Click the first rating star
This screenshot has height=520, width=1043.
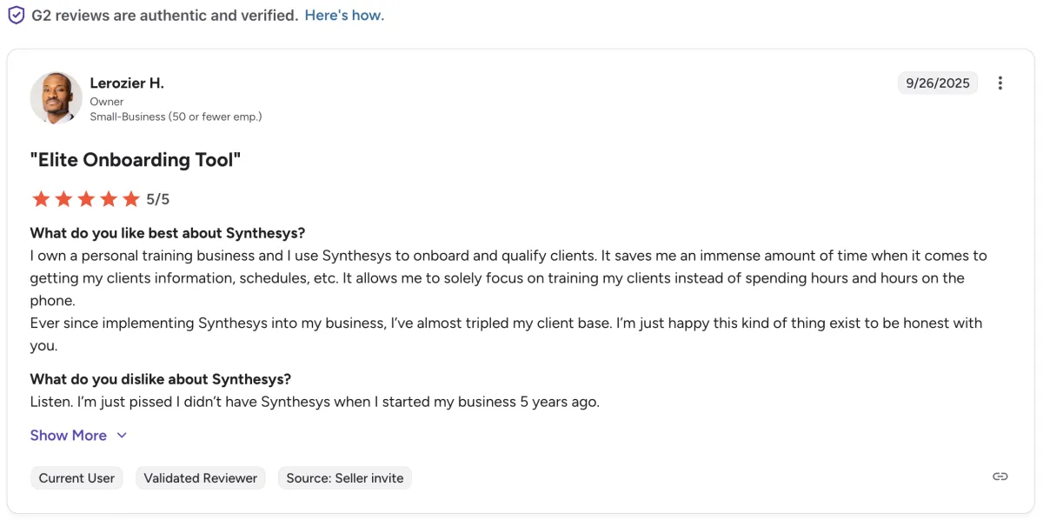[x=41, y=199]
